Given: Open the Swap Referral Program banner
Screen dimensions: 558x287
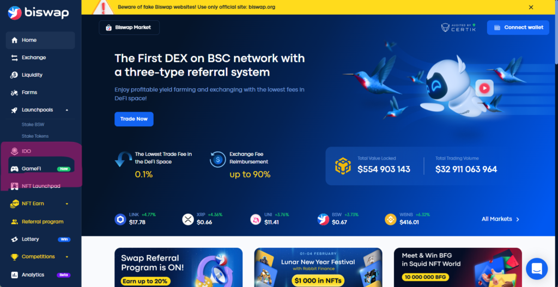Looking at the screenshot, I should (x=178, y=267).
